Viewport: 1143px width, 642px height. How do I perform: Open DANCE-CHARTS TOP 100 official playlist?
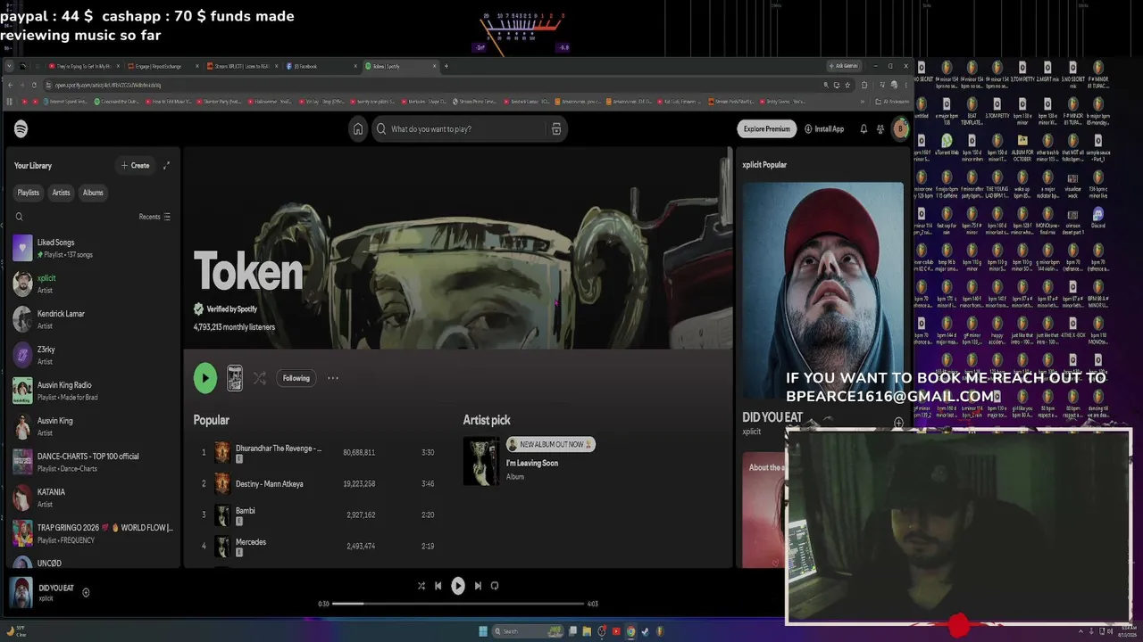[x=94, y=462]
